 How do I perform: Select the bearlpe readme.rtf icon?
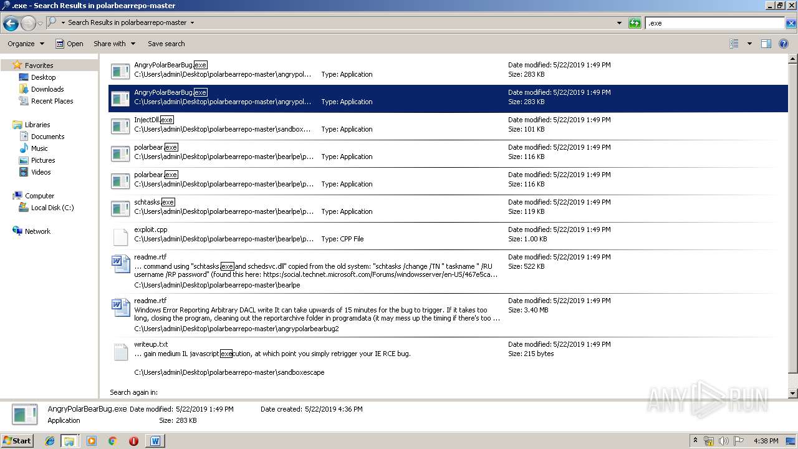(120, 264)
